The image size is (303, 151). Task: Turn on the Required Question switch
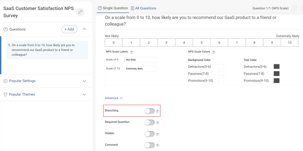pyautogui.click(x=150, y=122)
